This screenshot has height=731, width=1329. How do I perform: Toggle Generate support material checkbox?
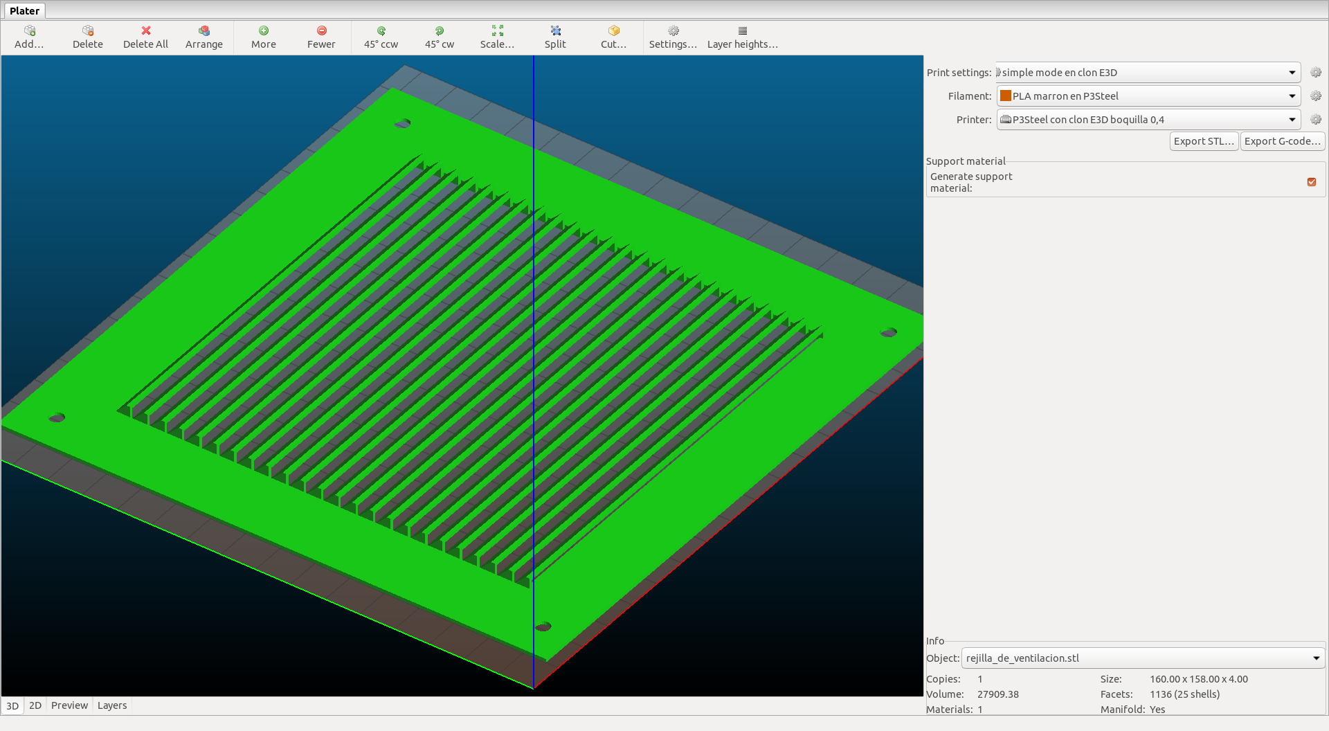[1312, 182]
